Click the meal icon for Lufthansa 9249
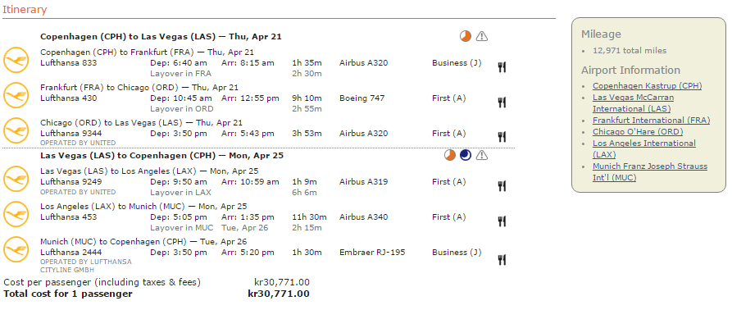 click(x=502, y=186)
